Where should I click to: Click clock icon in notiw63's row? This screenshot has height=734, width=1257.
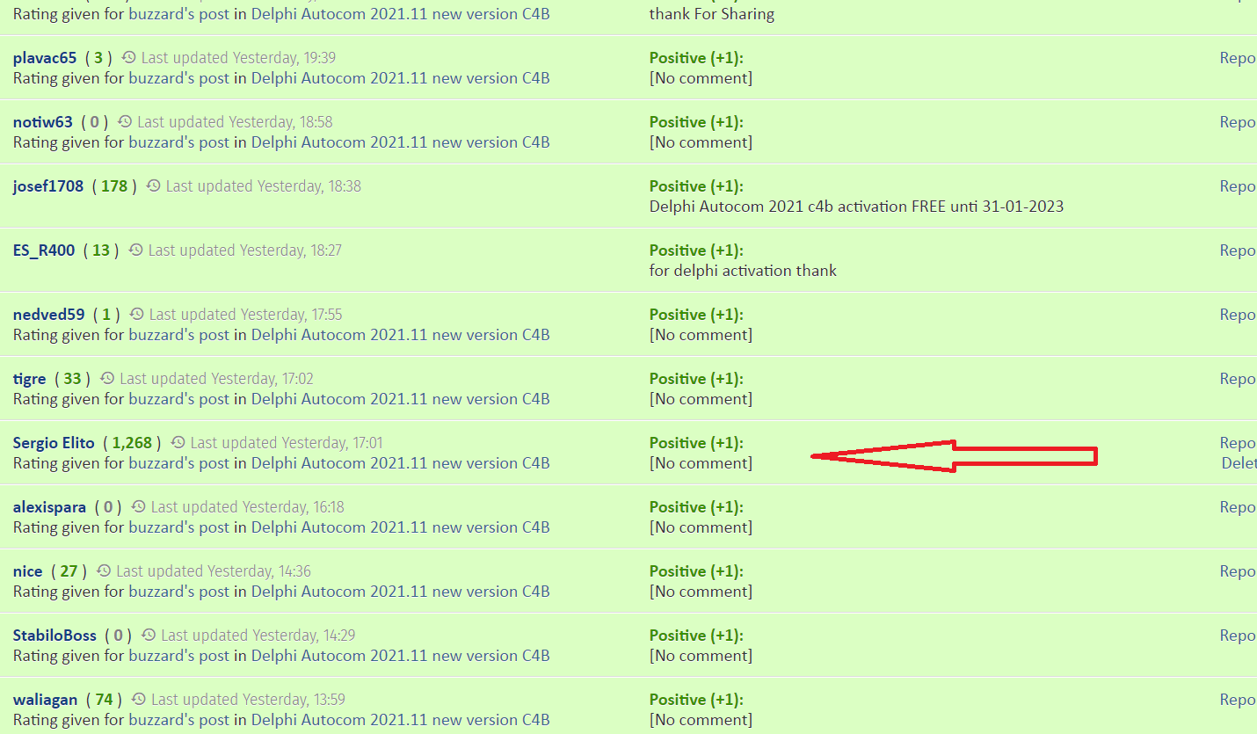(125, 122)
